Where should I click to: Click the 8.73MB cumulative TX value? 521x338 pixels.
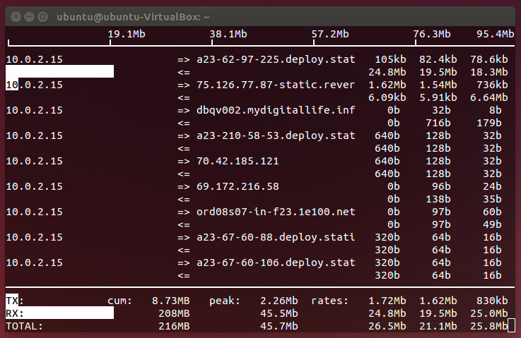[171, 301]
